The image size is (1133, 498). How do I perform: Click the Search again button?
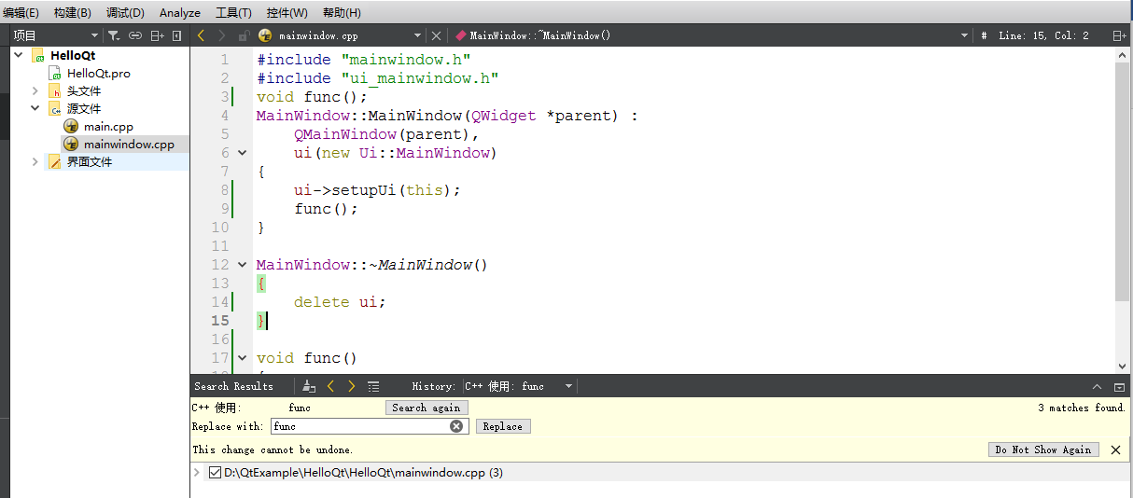pyautogui.click(x=426, y=408)
